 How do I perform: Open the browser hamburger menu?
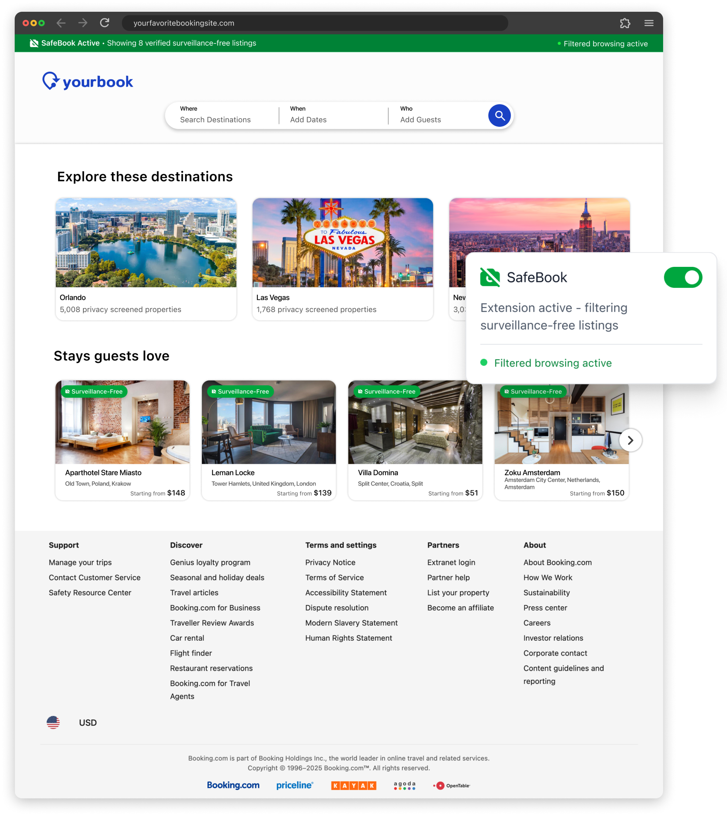pyautogui.click(x=649, y=23)
